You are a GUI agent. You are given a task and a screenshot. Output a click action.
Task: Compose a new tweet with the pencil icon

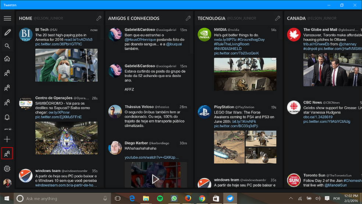point(7,32)
